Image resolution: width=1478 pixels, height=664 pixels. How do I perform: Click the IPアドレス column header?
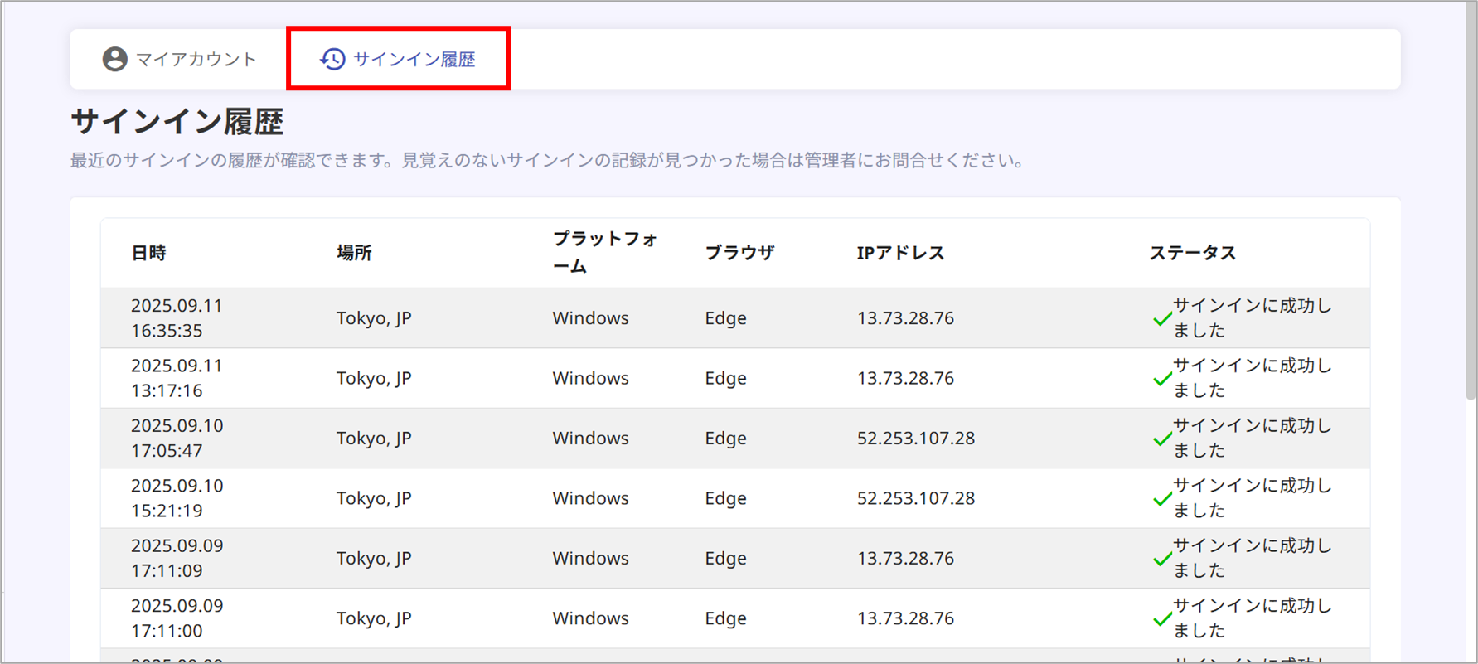900,253
